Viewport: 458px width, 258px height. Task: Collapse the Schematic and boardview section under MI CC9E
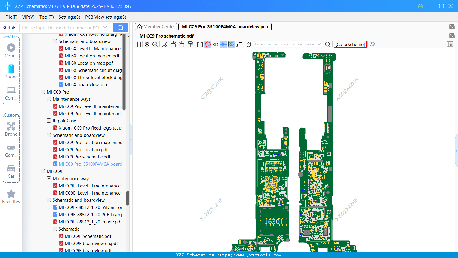coord(48,200)
